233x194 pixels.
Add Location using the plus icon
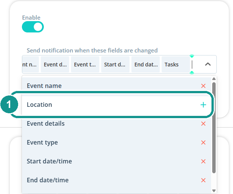[x=203, y=105]
